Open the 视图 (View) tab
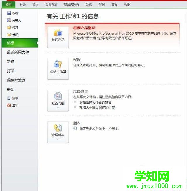Viewport: 187px width, 191px height. (x=127, y=5)
